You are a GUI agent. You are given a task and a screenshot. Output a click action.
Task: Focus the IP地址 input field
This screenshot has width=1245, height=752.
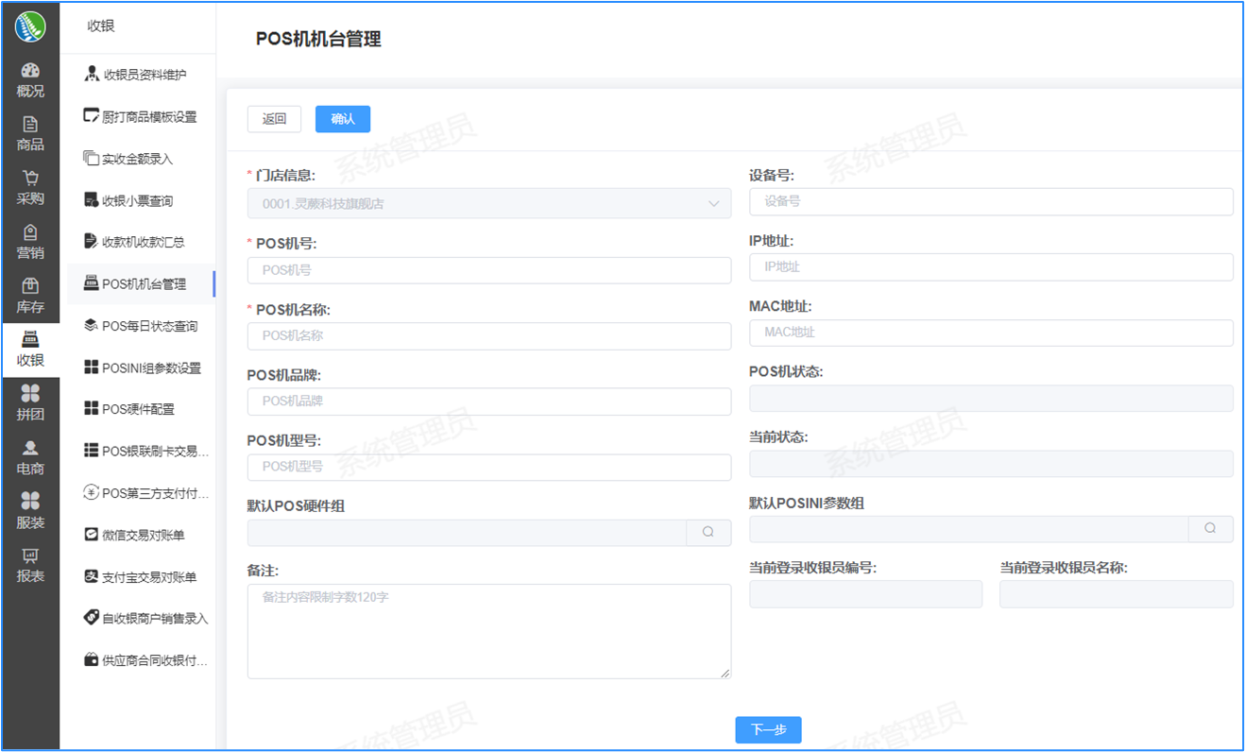tap(991, 266)
